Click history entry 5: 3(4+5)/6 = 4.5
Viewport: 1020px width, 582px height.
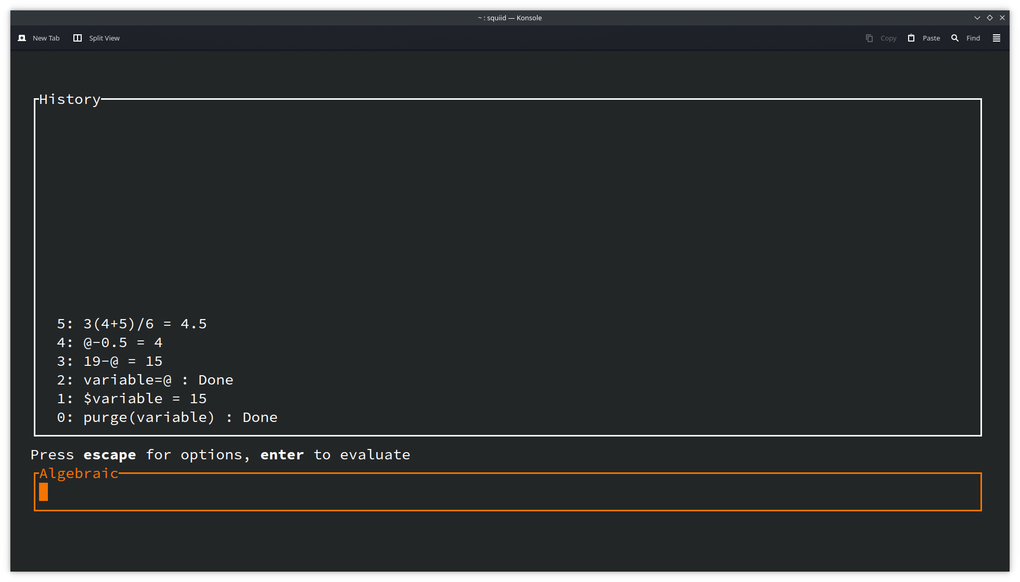click(132, 324)
